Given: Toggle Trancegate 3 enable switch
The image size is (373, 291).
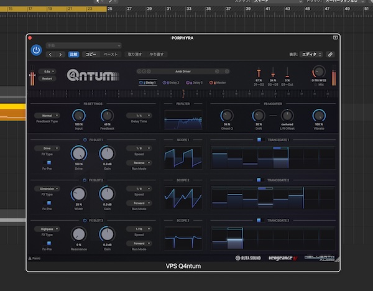Looking at the screenshot, I should [260, 220].
